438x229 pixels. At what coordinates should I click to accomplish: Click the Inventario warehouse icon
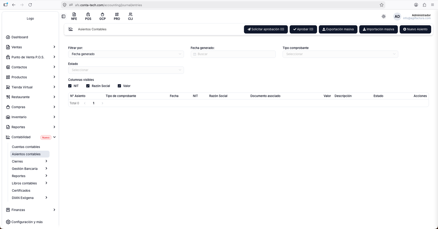pyautogui.click(x=8, y=117)
